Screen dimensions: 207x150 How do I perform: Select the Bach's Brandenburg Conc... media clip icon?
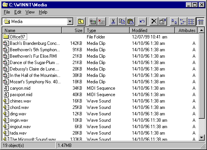[x=6, y=43]
